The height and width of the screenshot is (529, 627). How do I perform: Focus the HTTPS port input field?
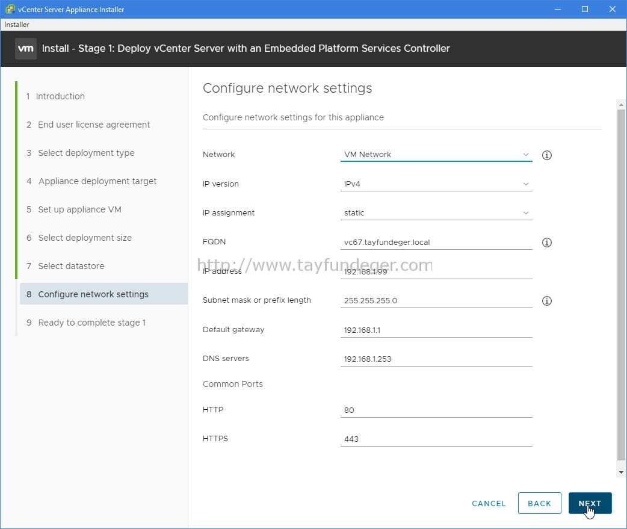pos(436,439)
